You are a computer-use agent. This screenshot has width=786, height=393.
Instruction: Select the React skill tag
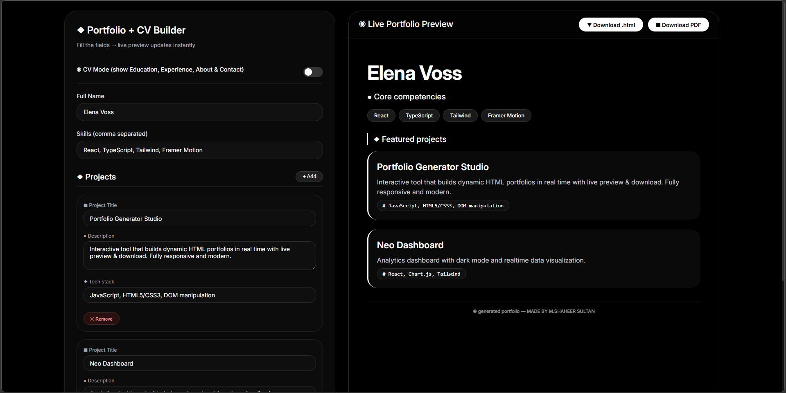coord(381,115)
